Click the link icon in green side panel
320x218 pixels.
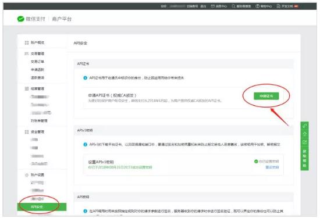(x=304, y=126)
